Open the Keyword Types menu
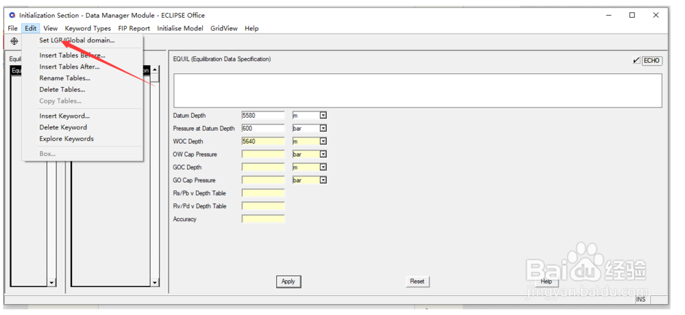The width and height of the screenshot is (685, 315). [x=88, y=28]
